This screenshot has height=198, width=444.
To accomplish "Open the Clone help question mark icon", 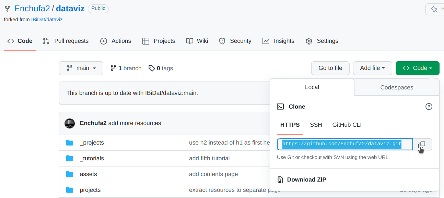I will coord(429,107).
